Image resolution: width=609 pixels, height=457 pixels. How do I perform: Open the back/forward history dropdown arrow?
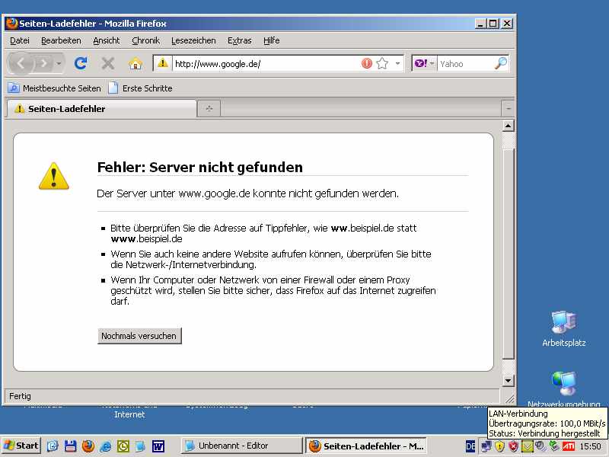pyautogui.click(x=59, y=63)
